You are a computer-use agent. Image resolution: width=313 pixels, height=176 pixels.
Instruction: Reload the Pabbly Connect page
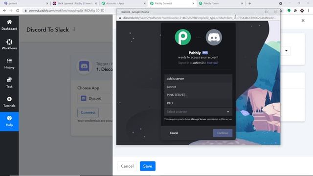(x=18, y=10)
